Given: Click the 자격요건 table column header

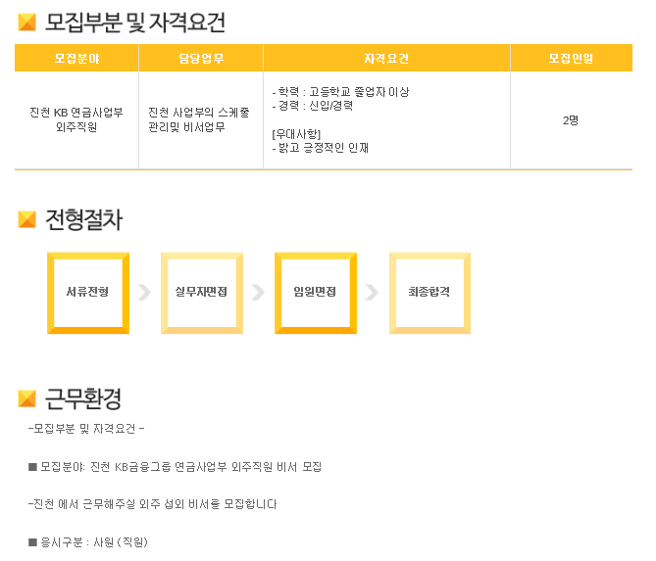Looking at the screenshot, I should pyautogui.click(x=386, y=59).
